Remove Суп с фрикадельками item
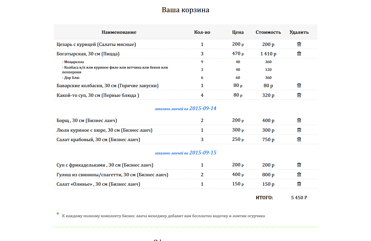Viewport: 371px width, 241px height. 299,165
